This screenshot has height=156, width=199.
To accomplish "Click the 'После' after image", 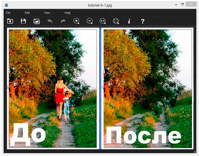I will coord(148,88).
